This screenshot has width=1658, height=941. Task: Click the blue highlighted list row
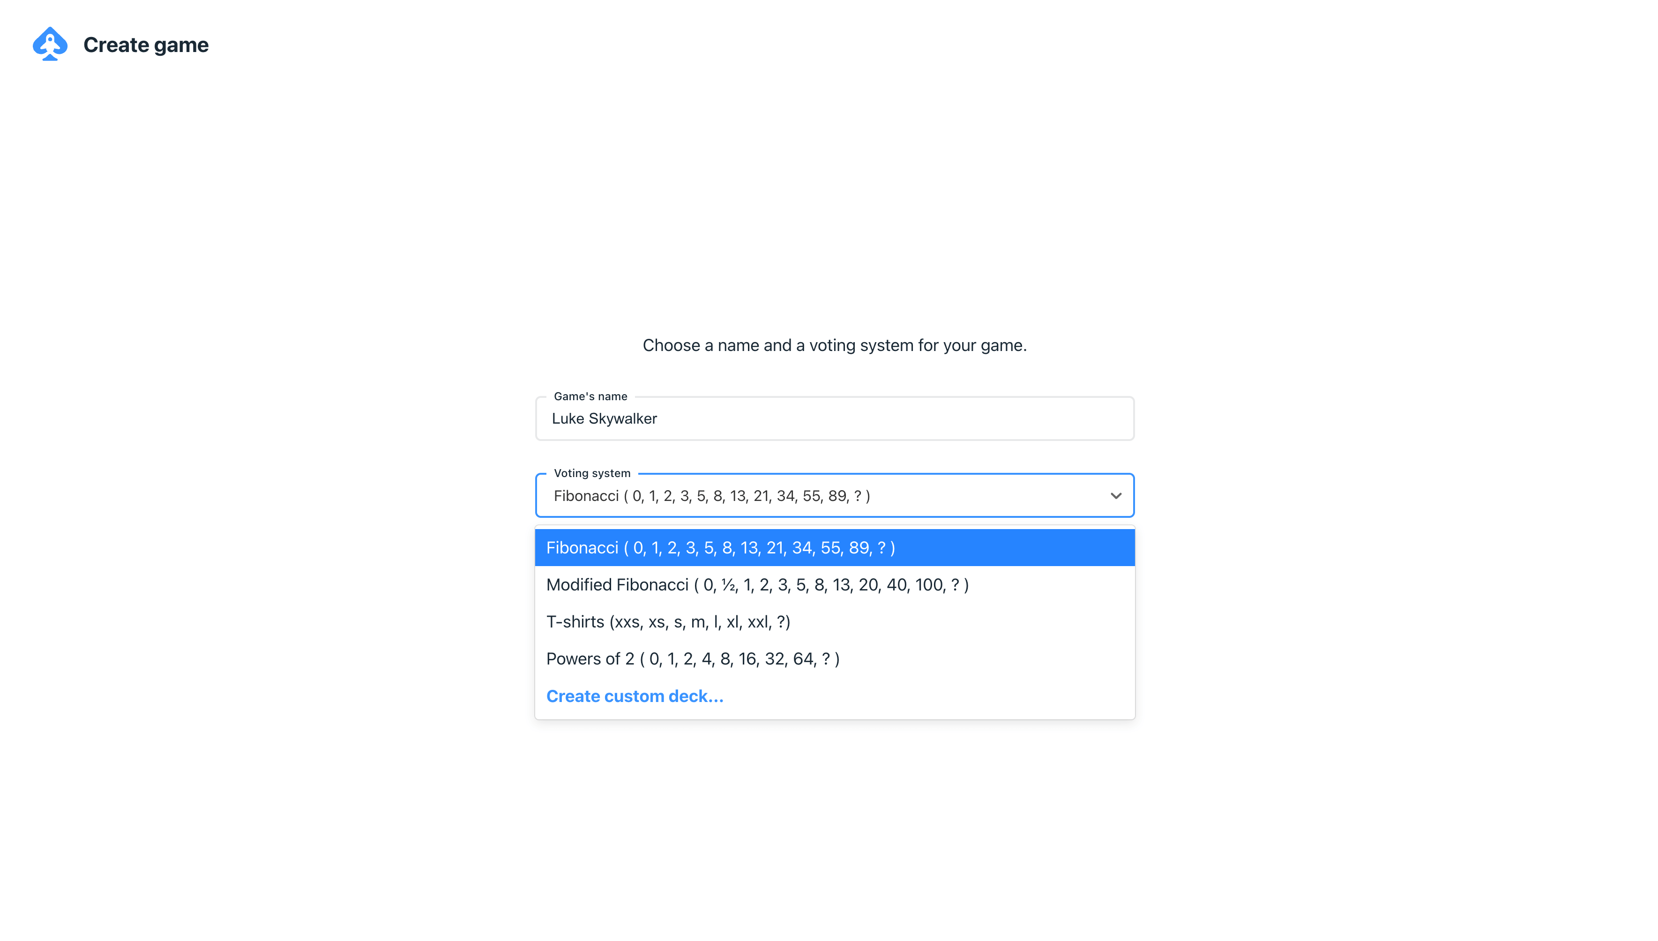click(x=834, y=548)
